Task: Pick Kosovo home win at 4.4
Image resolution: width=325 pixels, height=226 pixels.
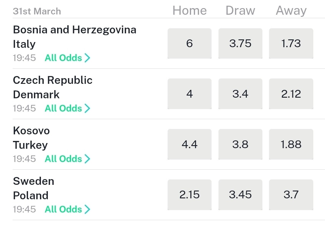Action: click(x=189, y=145)
